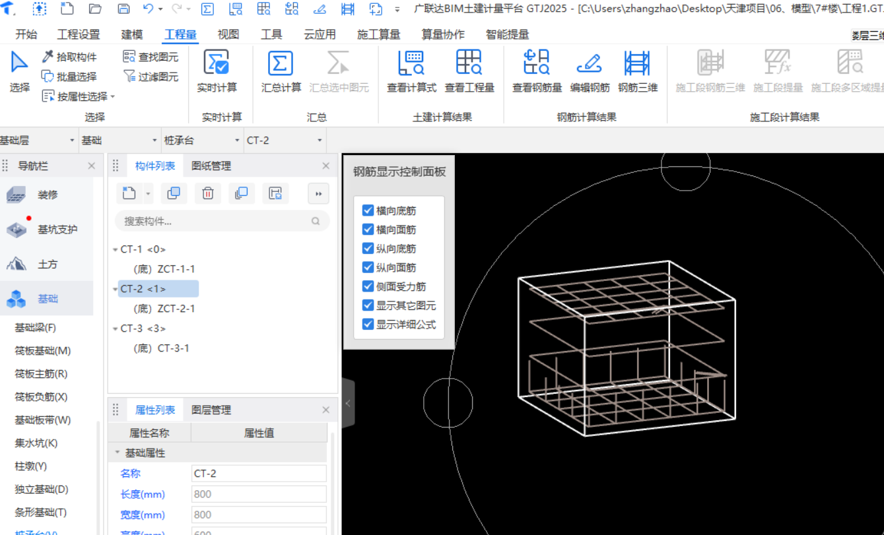The height and width of the screenshot is (535, 884).
Task: Click 编辑钢筋 edit rebar
Action: (590, 71)
